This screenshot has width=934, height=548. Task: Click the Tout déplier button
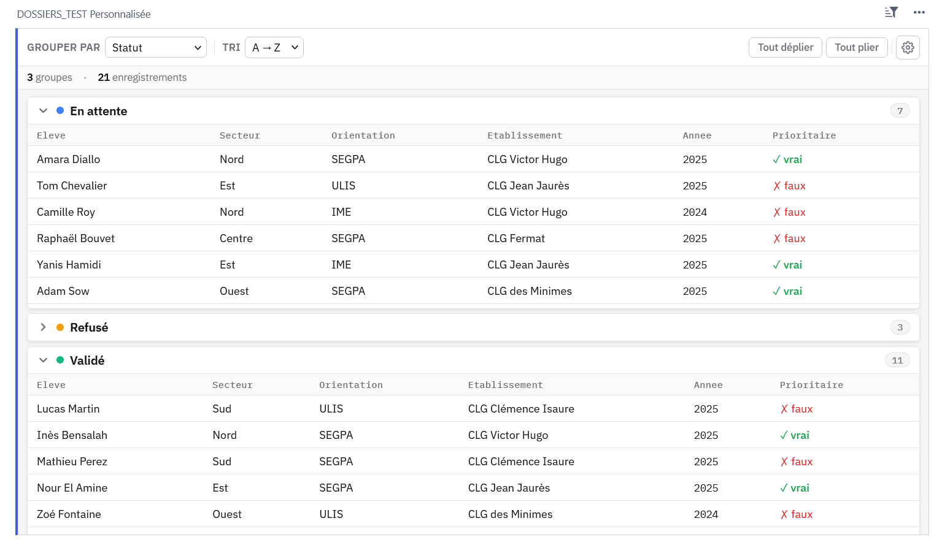point(785,47)
